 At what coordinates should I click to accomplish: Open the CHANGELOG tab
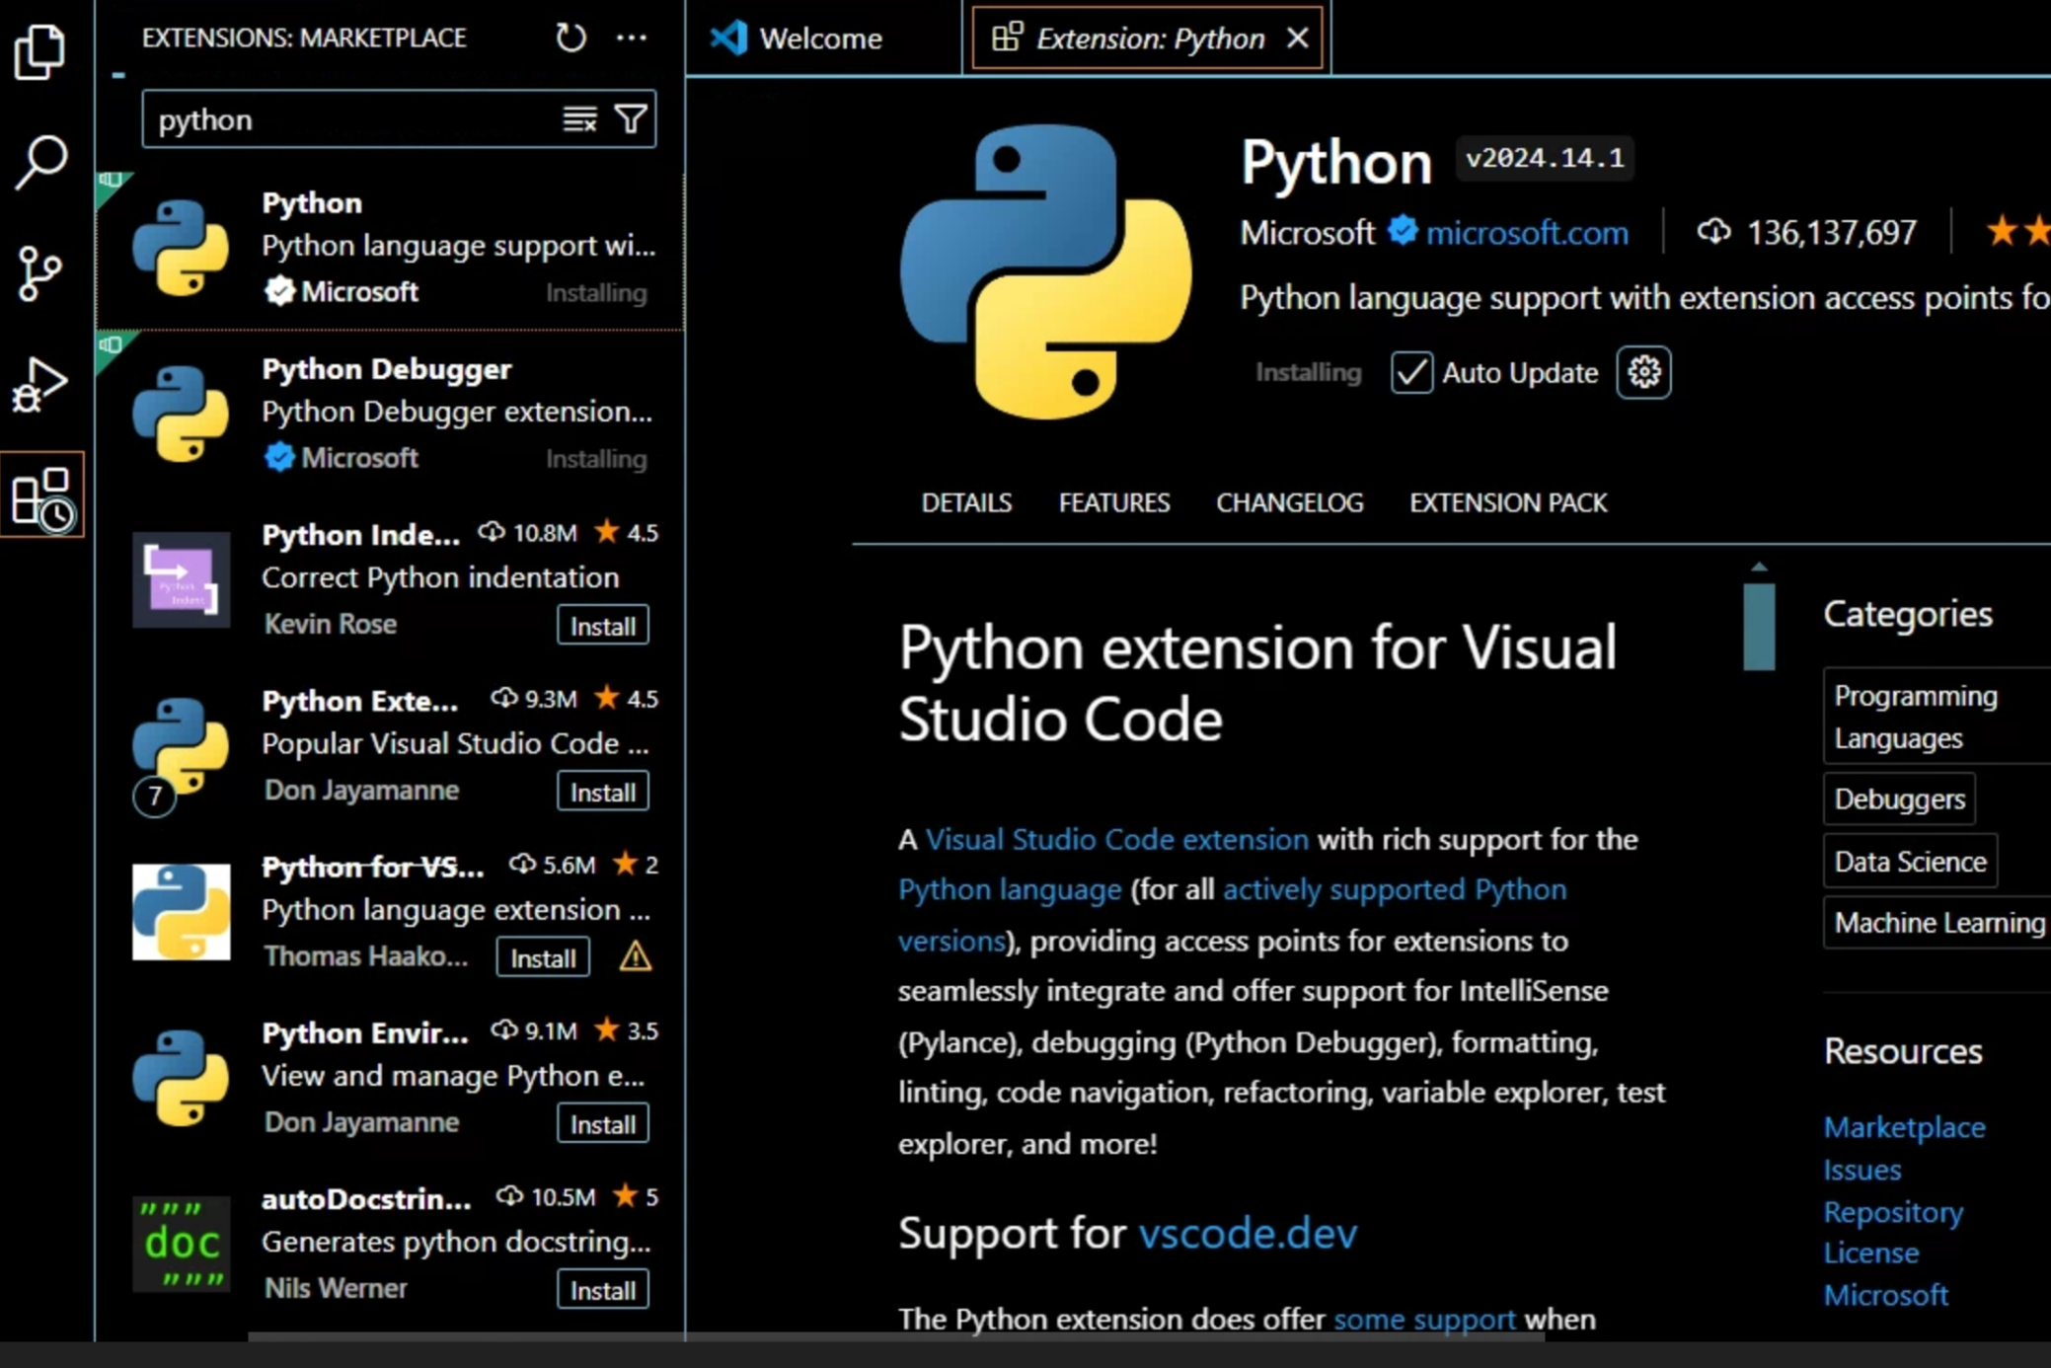click(x=1289, y=502)
